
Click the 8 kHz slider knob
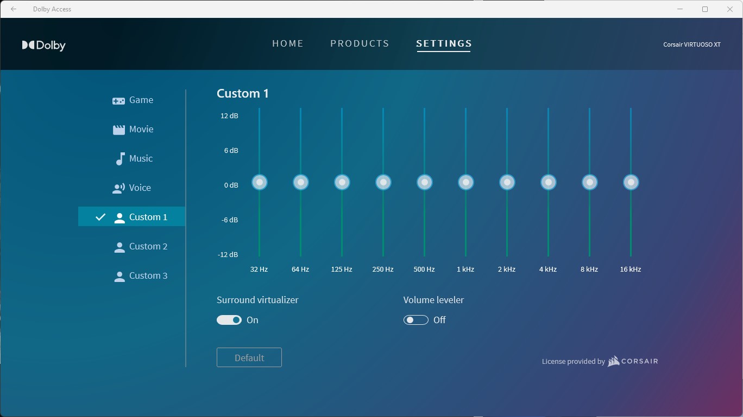coord(590,182)
